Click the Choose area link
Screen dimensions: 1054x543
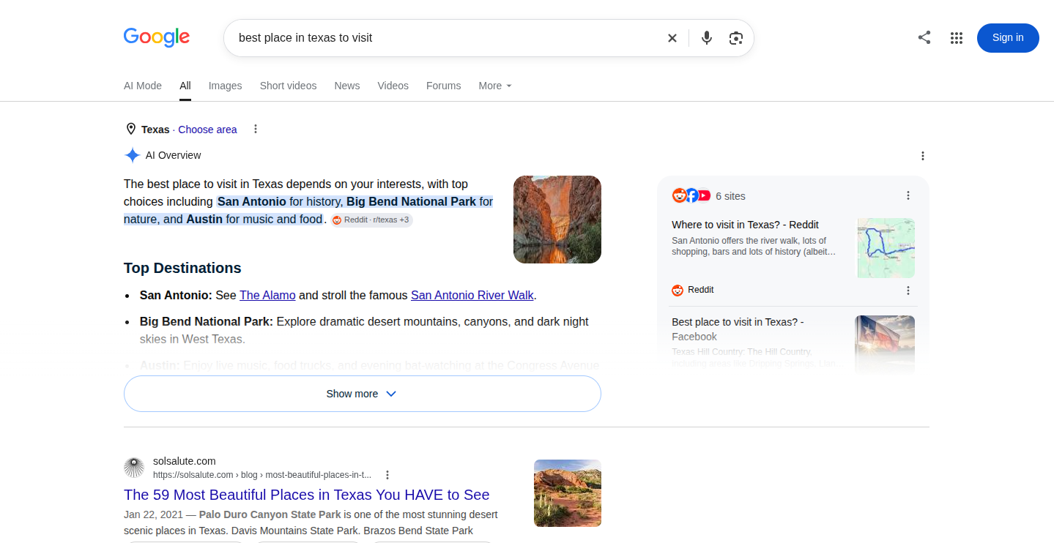(x=207, y=130)
